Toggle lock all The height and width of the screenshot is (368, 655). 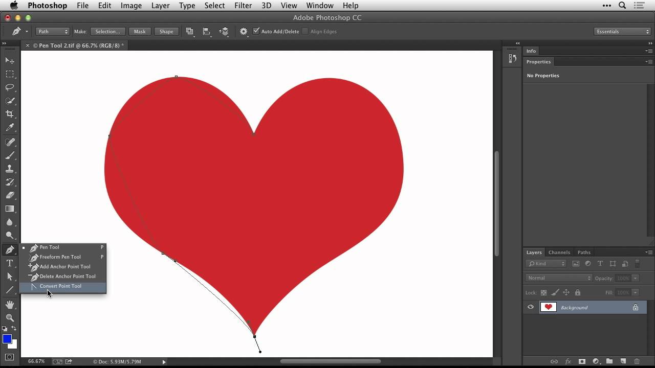(578, 293)
